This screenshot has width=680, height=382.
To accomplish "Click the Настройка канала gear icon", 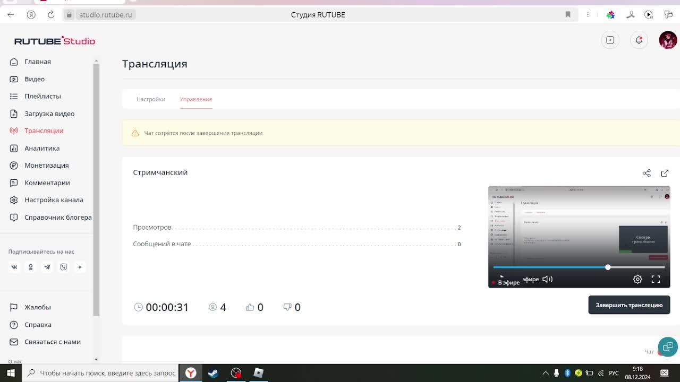I will (14, 200).
